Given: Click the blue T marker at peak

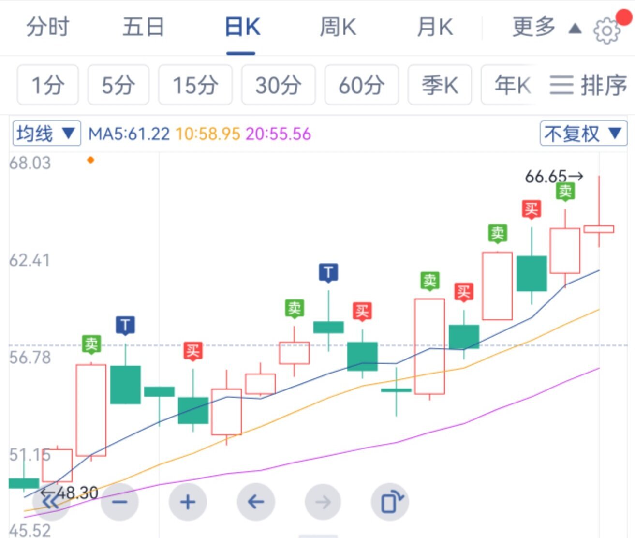Looking at the screenshot, I should click(x=328, y=272).
